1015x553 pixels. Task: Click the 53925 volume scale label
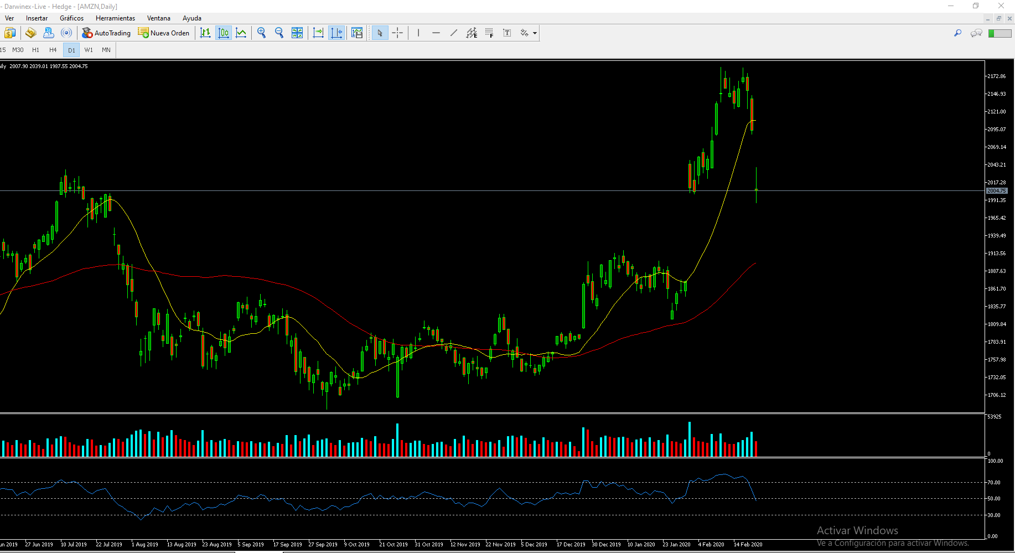[995, 417]
